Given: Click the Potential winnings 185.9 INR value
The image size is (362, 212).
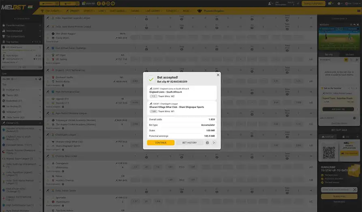Looking at the screenshot, I should coord(210,136).
